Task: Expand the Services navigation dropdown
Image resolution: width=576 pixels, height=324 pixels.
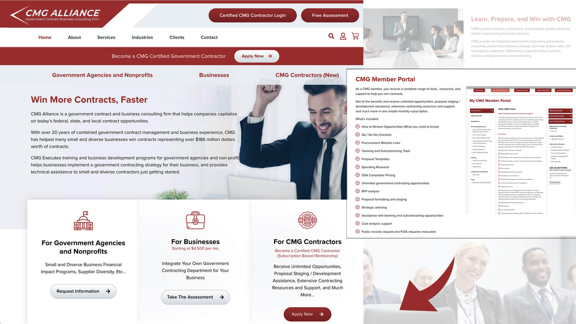Action: point(106,37)
